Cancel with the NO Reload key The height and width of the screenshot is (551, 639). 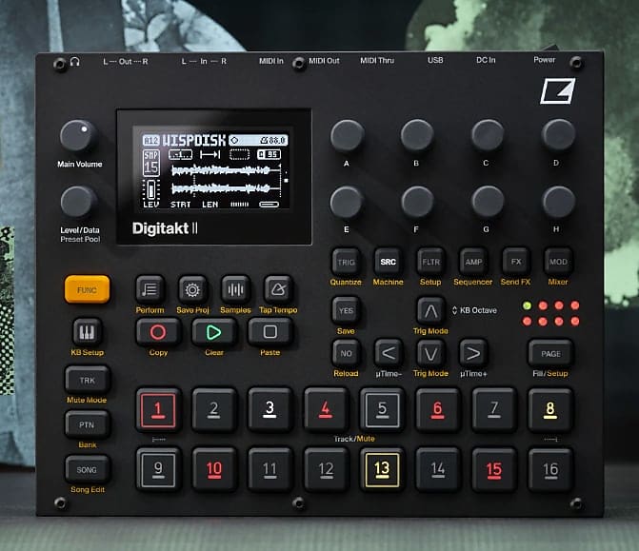[x=346, y=353]
